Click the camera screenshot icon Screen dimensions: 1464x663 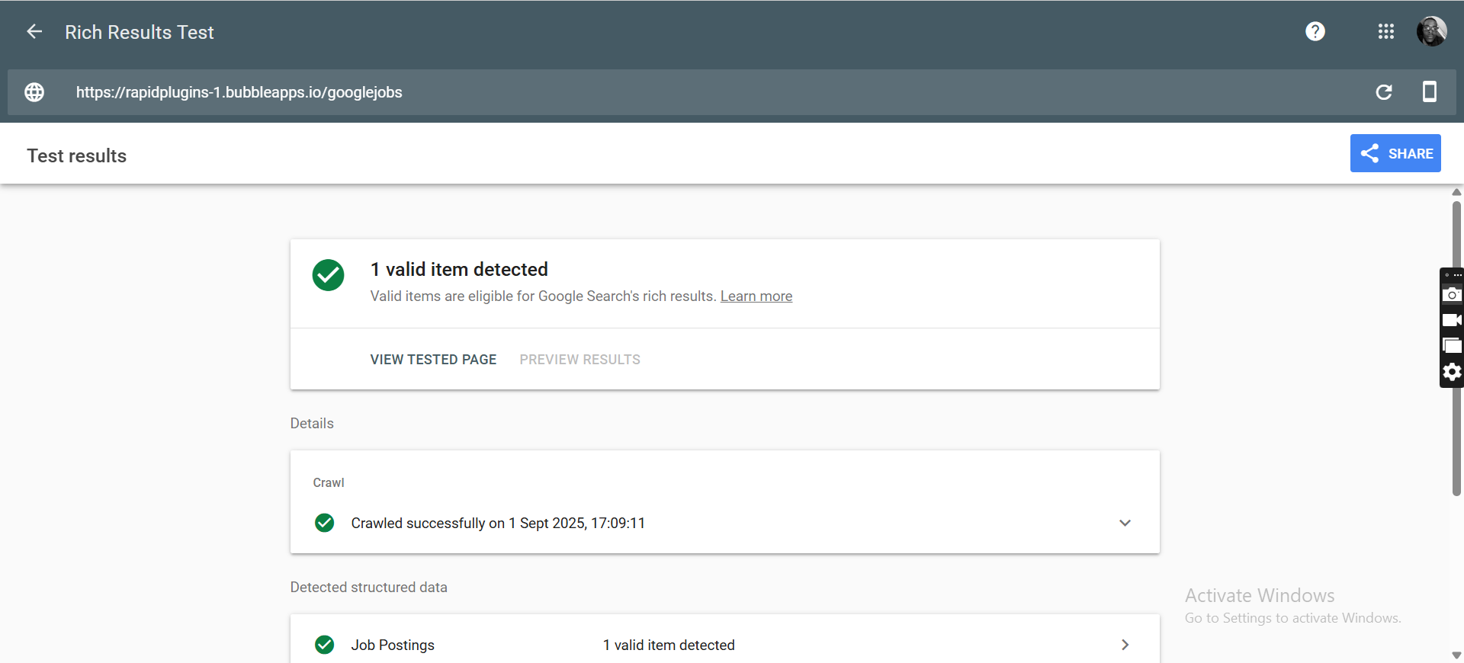(x=1452, y=295)
